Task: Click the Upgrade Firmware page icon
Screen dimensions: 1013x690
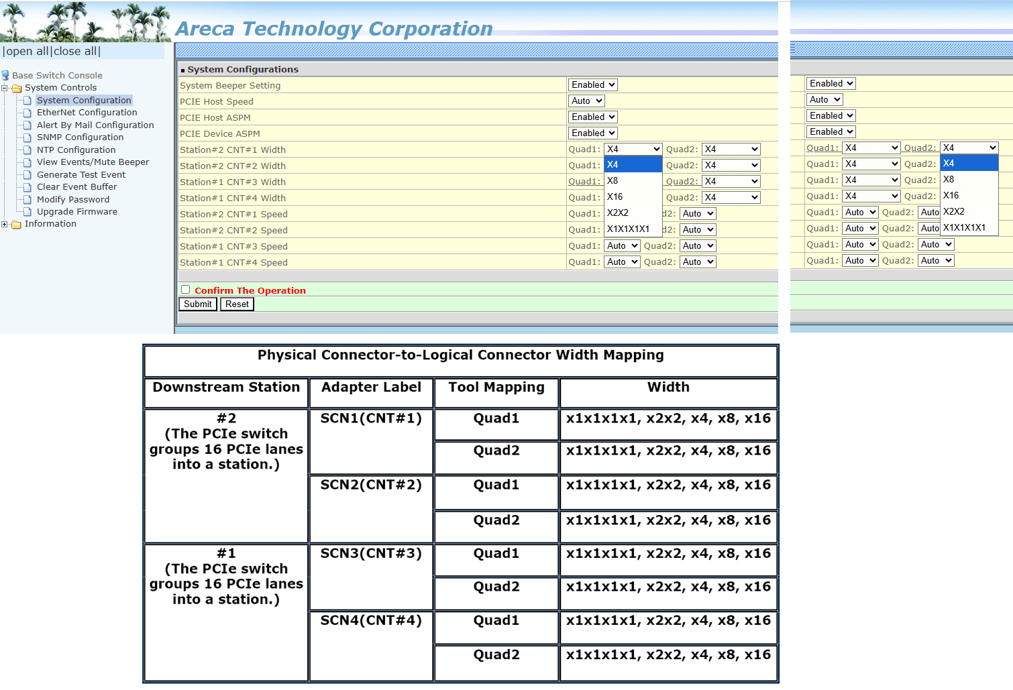Action: [x=28, y=212]
